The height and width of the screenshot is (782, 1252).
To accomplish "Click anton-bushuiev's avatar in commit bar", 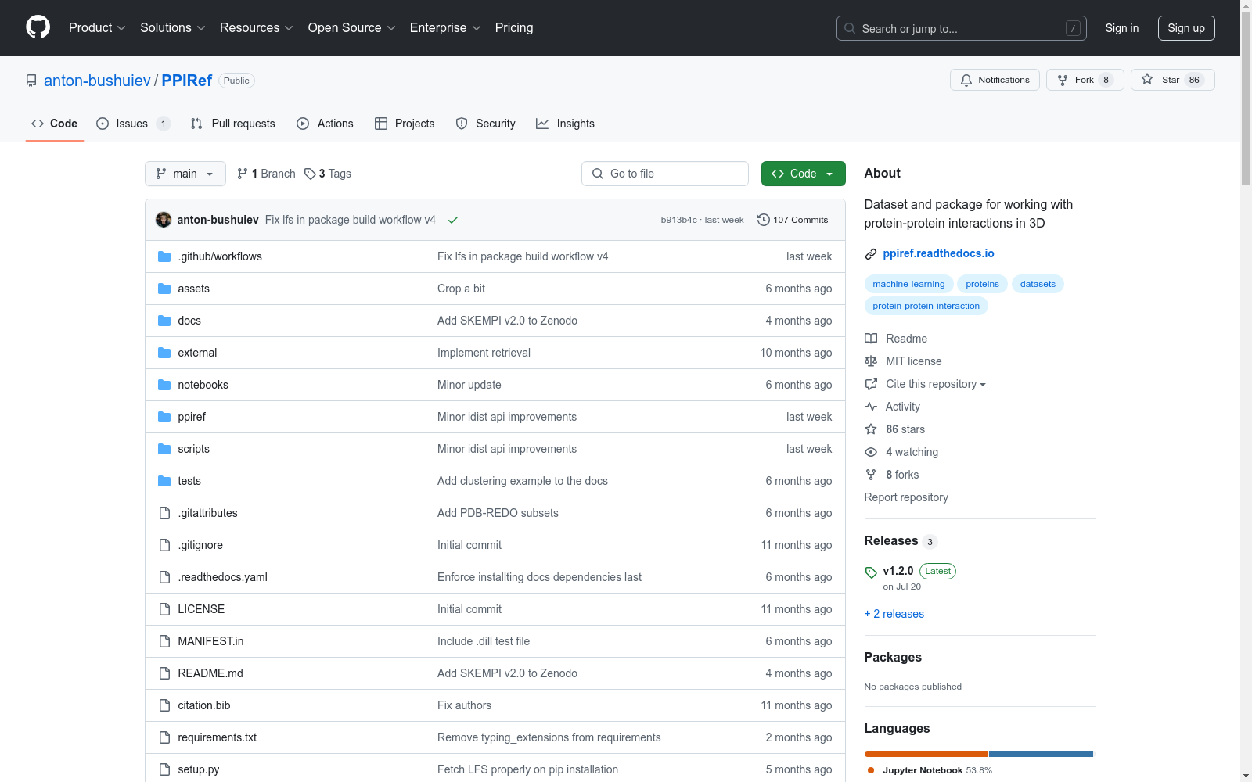I will point(164,220).
